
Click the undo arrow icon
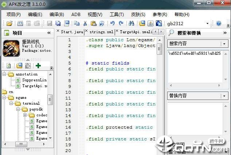(113, 23)
